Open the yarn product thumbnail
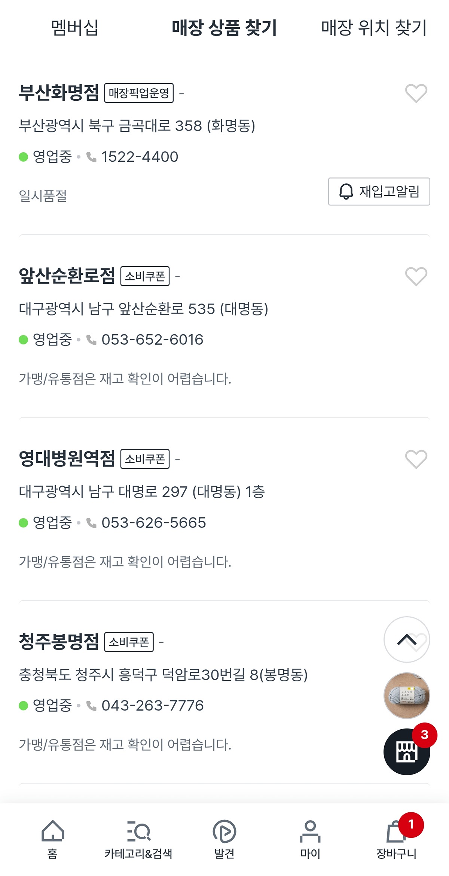449x876 pixels. point(407,696)
